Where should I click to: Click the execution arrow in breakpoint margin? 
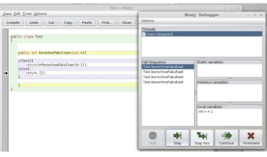click(x=6, y=73)
